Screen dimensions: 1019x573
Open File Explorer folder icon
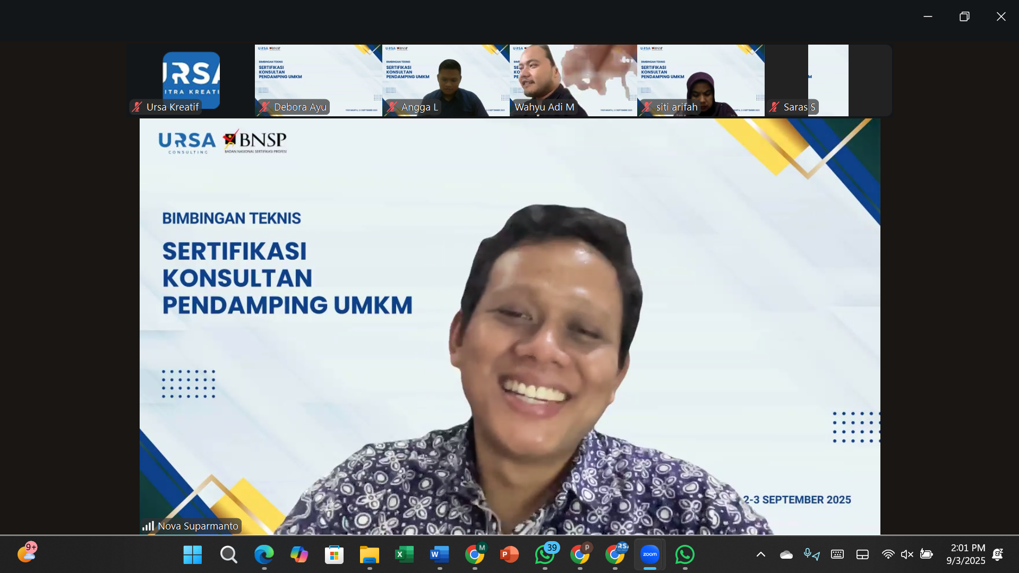coord(369,554)
